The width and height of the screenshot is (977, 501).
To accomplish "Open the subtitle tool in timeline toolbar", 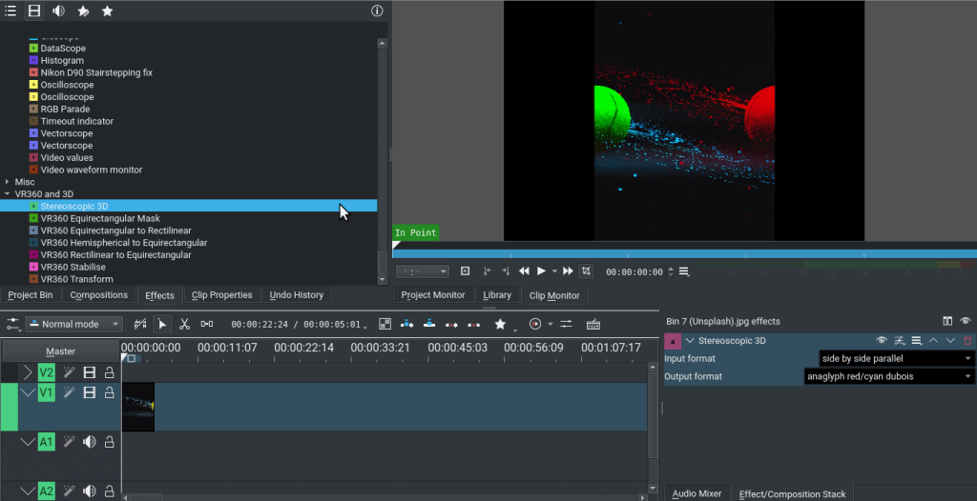I will tap(592, 324).
